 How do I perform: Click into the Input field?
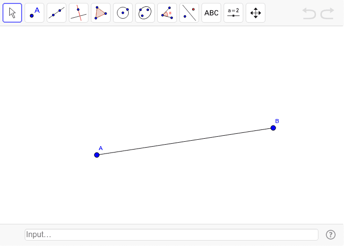coord(172,235)
